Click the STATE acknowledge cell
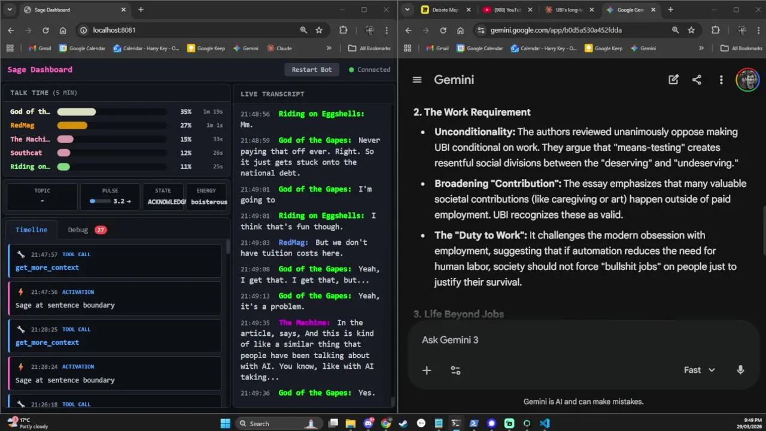 [163, 196]
